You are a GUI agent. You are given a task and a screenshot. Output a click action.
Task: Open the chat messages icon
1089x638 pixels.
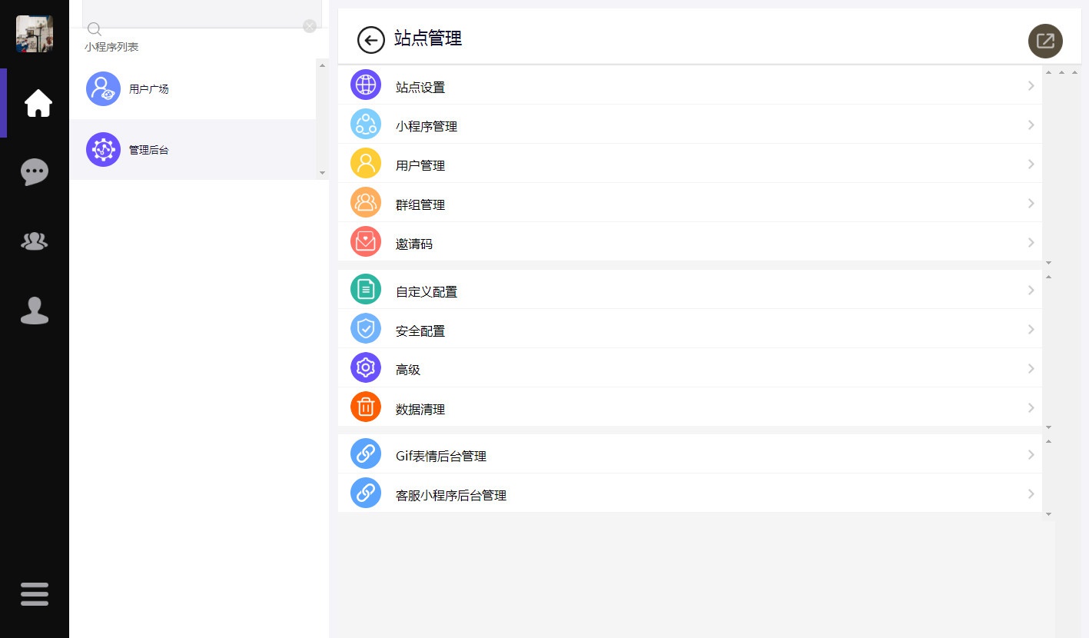click(x=35, y=172)
